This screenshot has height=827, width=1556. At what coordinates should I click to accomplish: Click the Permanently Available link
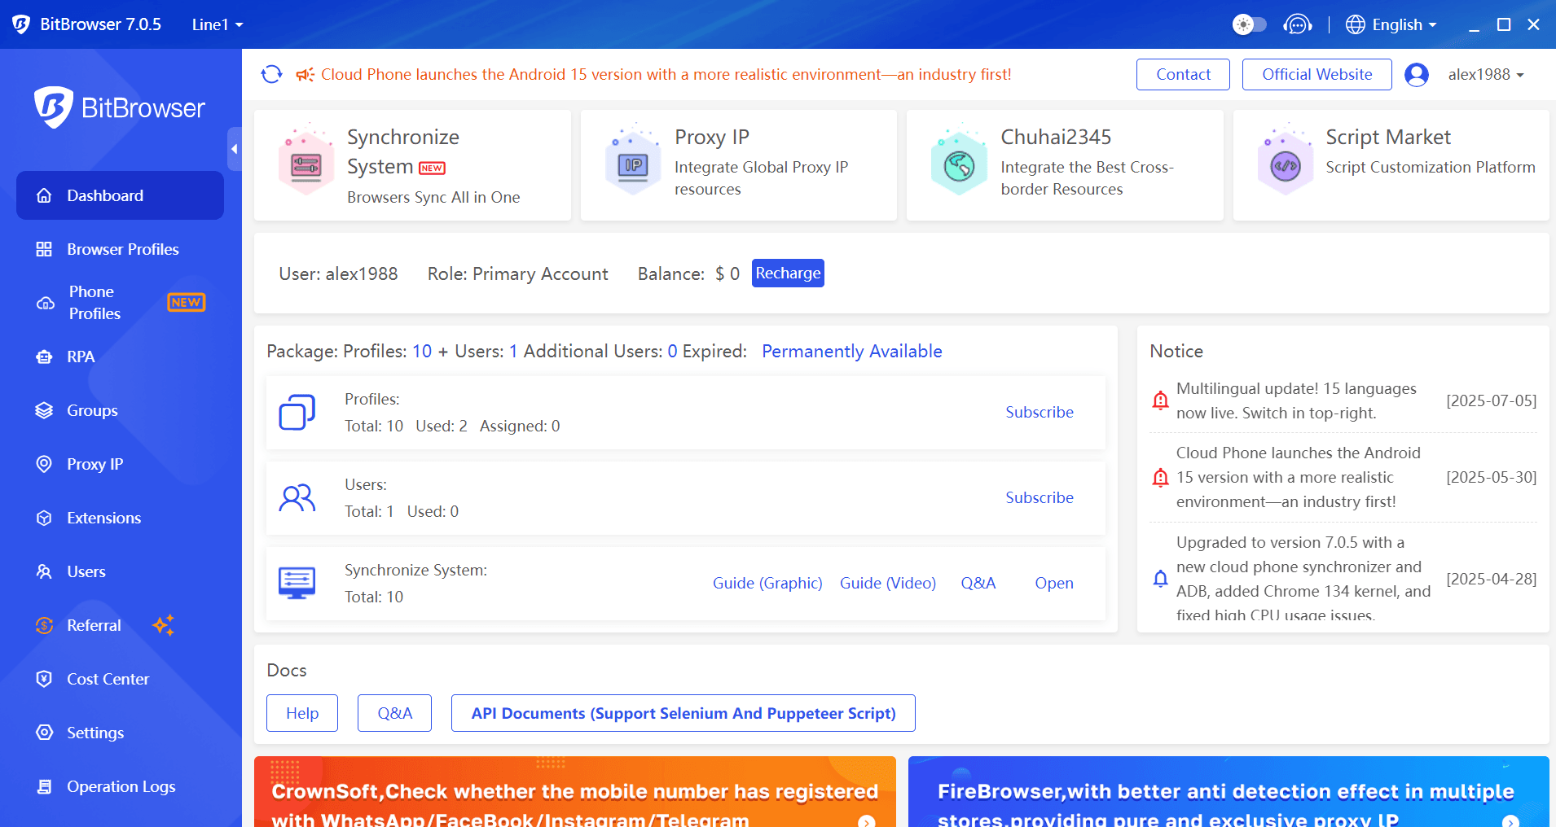tap(851, 351)
